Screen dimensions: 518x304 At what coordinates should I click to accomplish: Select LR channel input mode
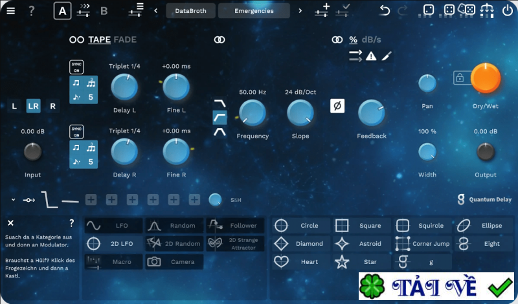coord(34,106)
